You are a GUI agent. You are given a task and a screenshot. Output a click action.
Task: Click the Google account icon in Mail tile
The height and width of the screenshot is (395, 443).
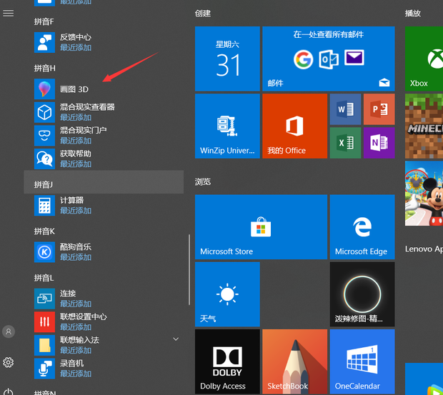(x=303, y=59)
